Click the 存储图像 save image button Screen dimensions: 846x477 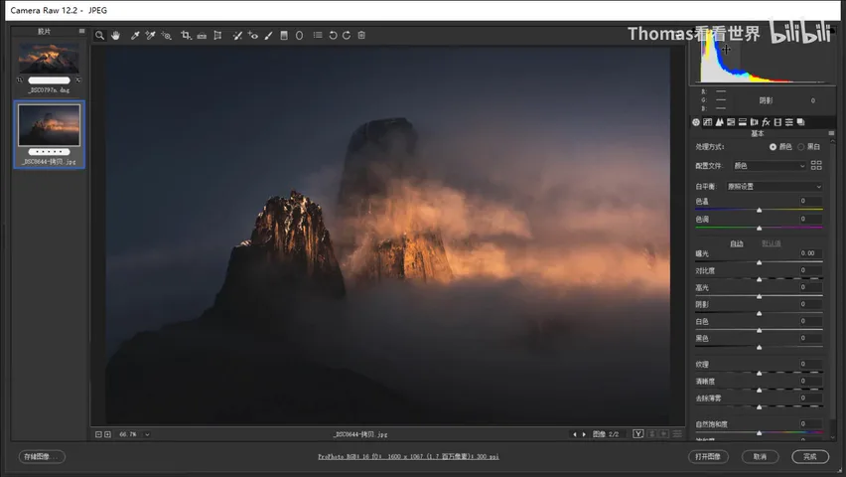42,456
